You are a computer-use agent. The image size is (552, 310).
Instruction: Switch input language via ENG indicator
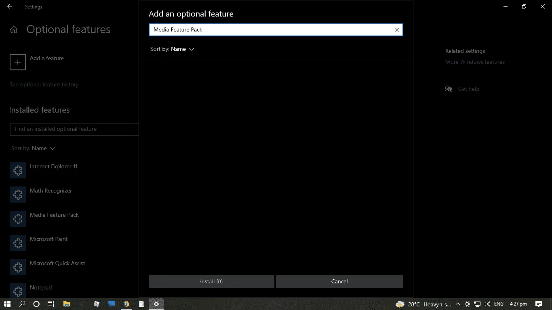click(x=499, y=304)
